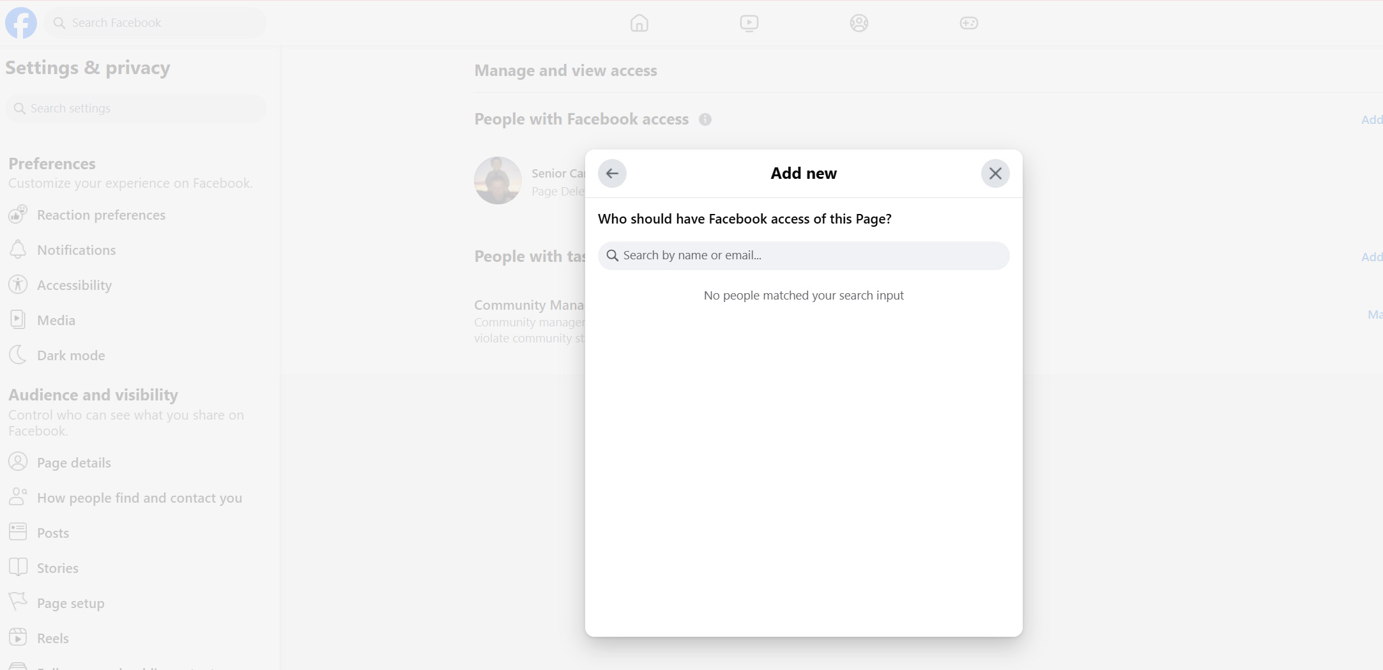Open Page setup settings

pos(70,604)
